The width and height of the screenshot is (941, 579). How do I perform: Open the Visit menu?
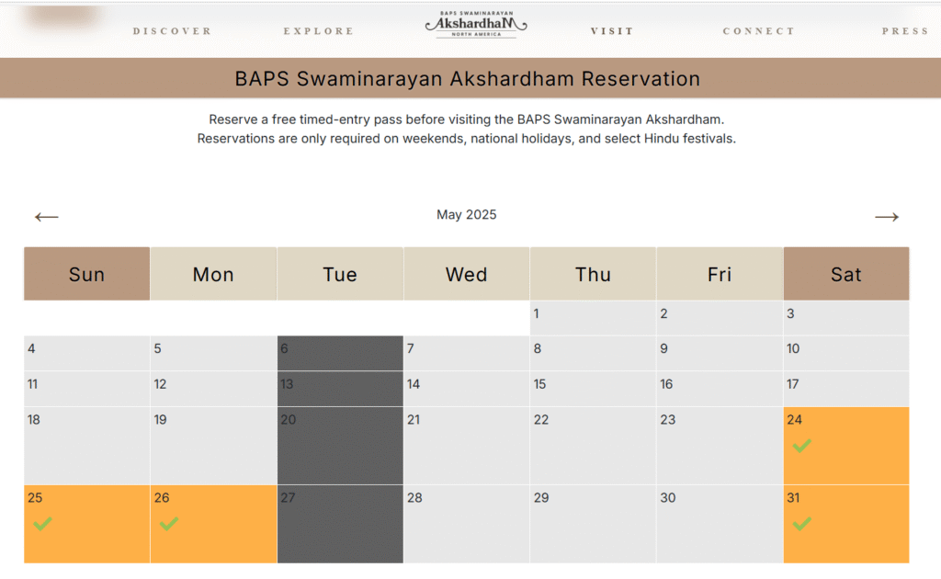(x=611, y=31)
